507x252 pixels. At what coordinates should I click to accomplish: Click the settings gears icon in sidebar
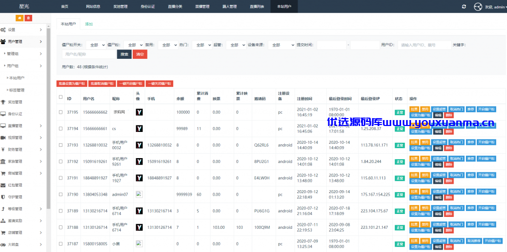[x=3, y=30]
